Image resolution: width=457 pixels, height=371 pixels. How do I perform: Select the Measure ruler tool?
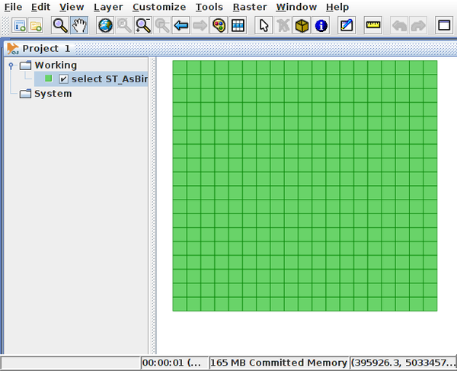coord(372,25)
